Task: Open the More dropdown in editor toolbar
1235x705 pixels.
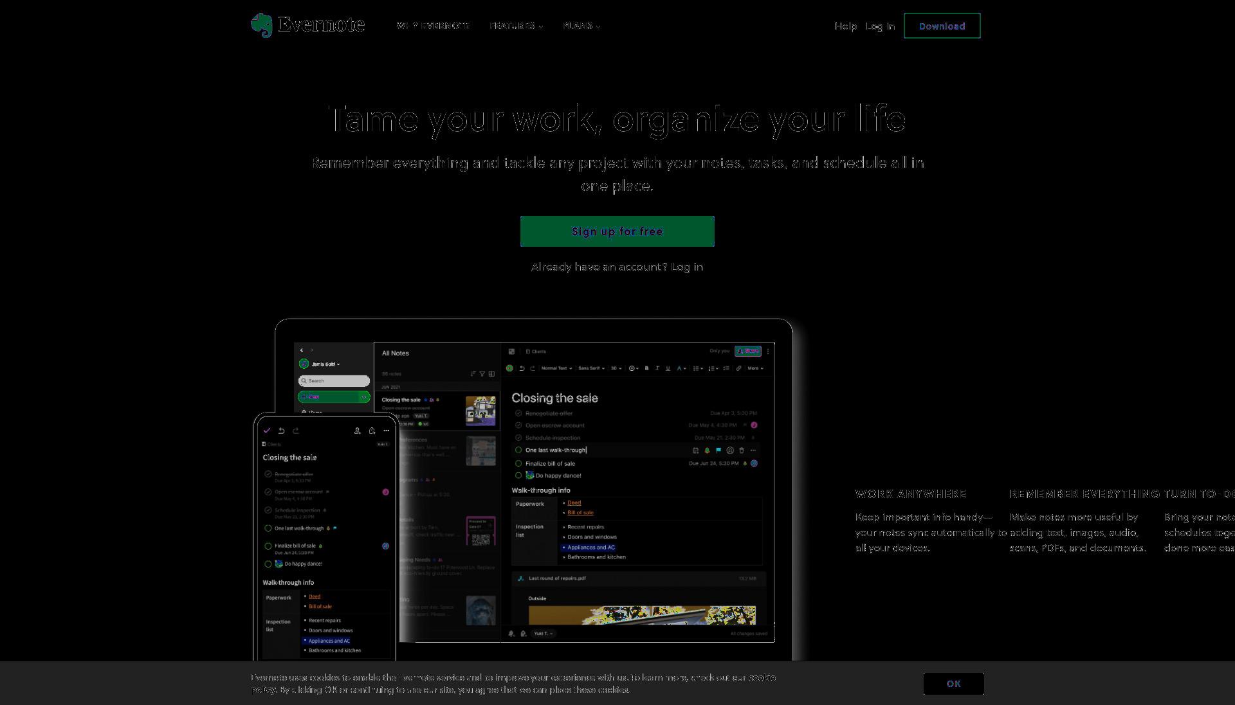Action: tap(755, 368)
